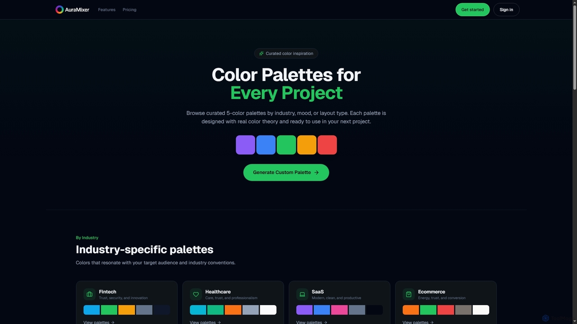
Task: Click the Healthcare card title
Action: pyautogui.click(x=218, y=292)
